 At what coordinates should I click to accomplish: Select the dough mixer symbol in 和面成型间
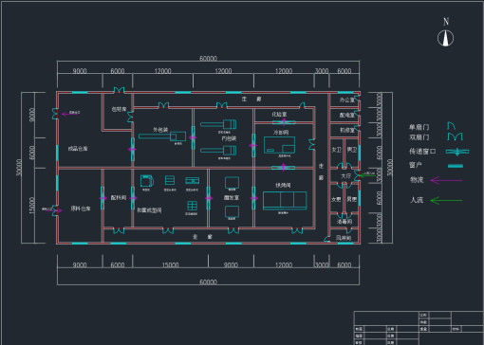coord(147,181)
